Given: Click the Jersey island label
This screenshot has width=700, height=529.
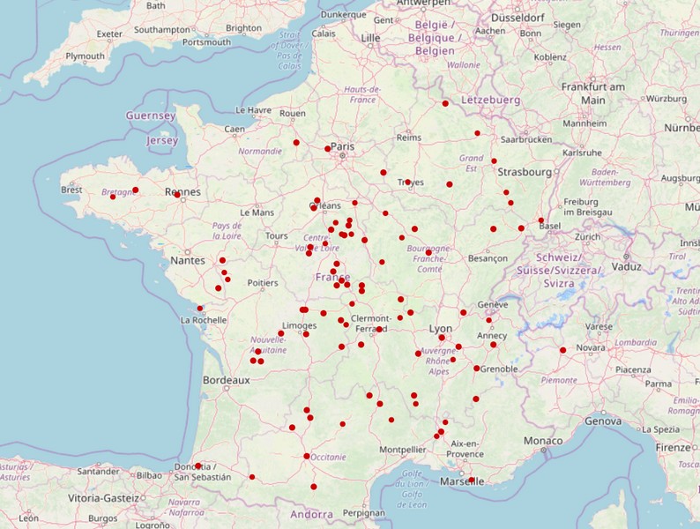Looking at the screenshot, I should (x=162, y=140).
